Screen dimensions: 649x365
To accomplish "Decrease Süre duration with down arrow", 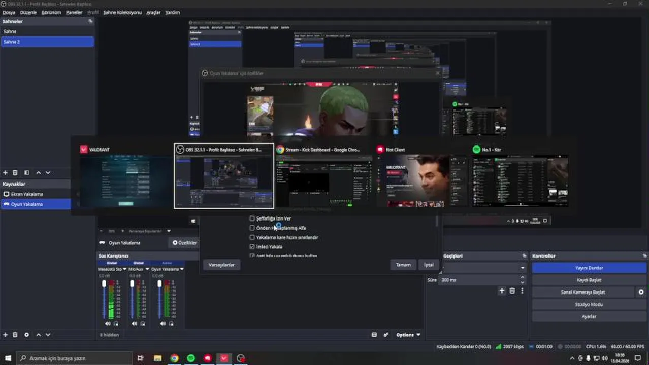I will click(x=523, y=282).
